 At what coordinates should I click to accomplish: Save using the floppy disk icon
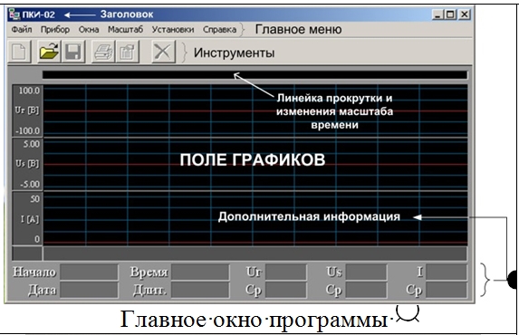pos(73,52)
